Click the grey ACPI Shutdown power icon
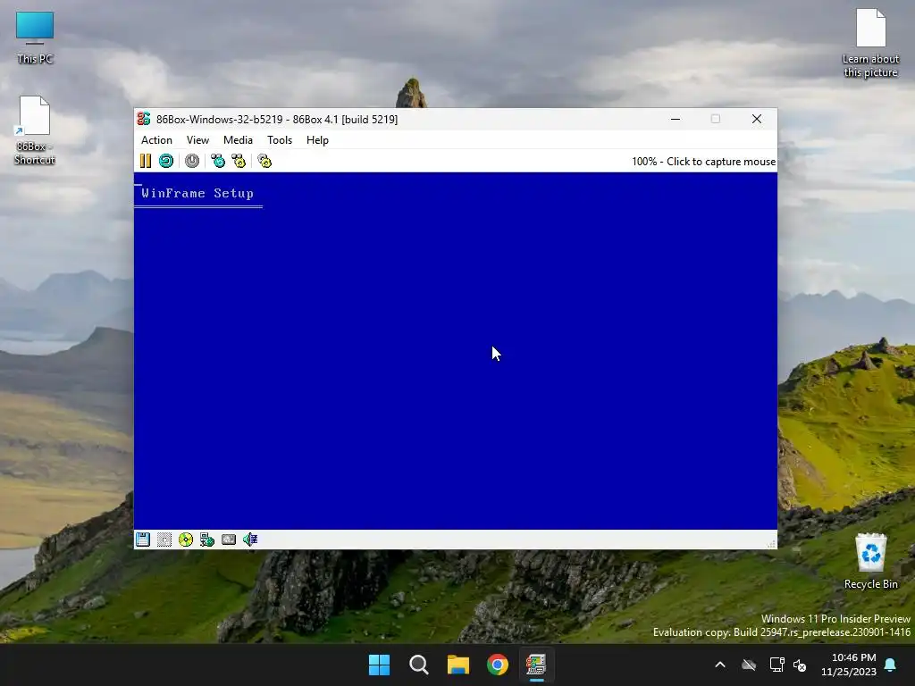 [x=192, y=161]
